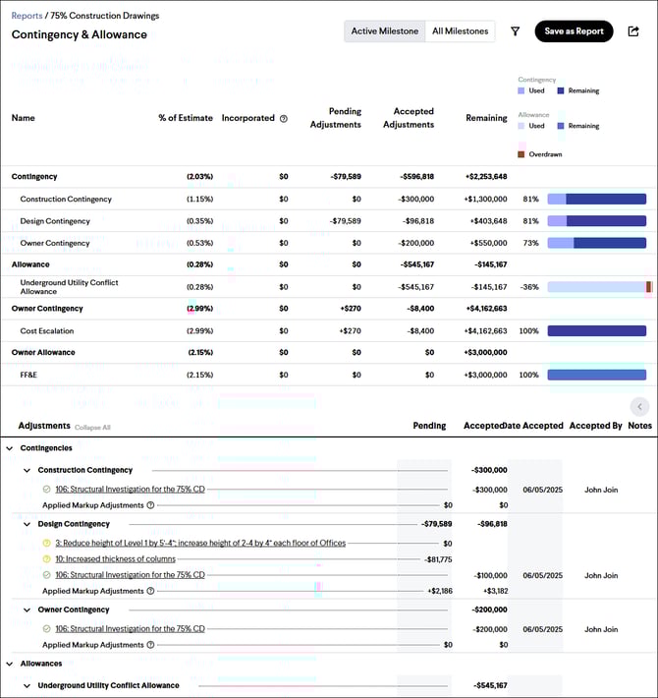The width and height of the screenshot is (658, 698).
Task: Collapse the Contingencies section
Action: 10,448
